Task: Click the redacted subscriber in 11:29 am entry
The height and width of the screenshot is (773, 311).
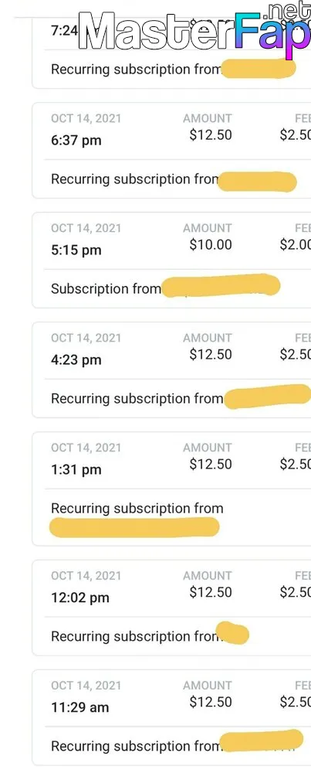Action: [261, 740]
